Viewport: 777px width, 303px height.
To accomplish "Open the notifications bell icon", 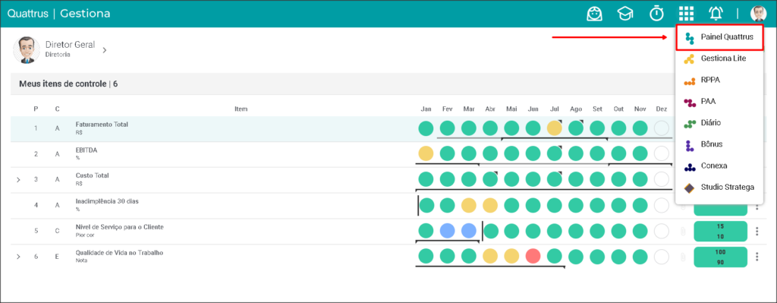I will point(716,14).
